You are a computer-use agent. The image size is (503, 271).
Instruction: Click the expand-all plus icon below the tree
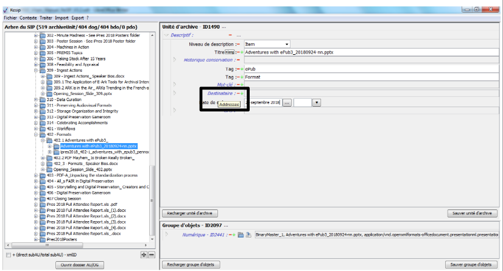(x=144, y=255)
